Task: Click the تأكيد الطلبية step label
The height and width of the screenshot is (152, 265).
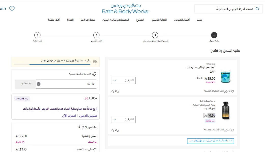Action: tap(38, 41)
